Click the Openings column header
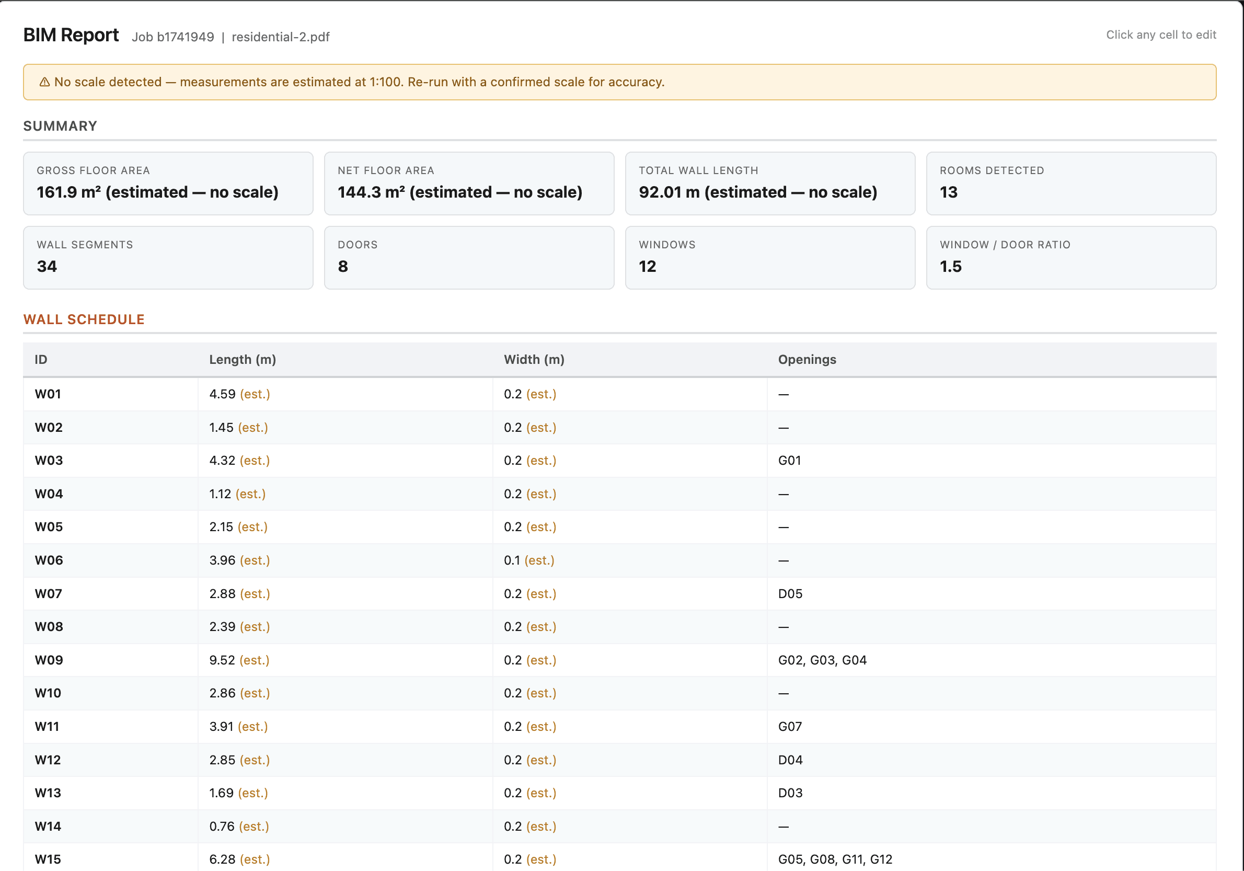Viewport: 1244px width, 871px height. (x=807, y=360)
